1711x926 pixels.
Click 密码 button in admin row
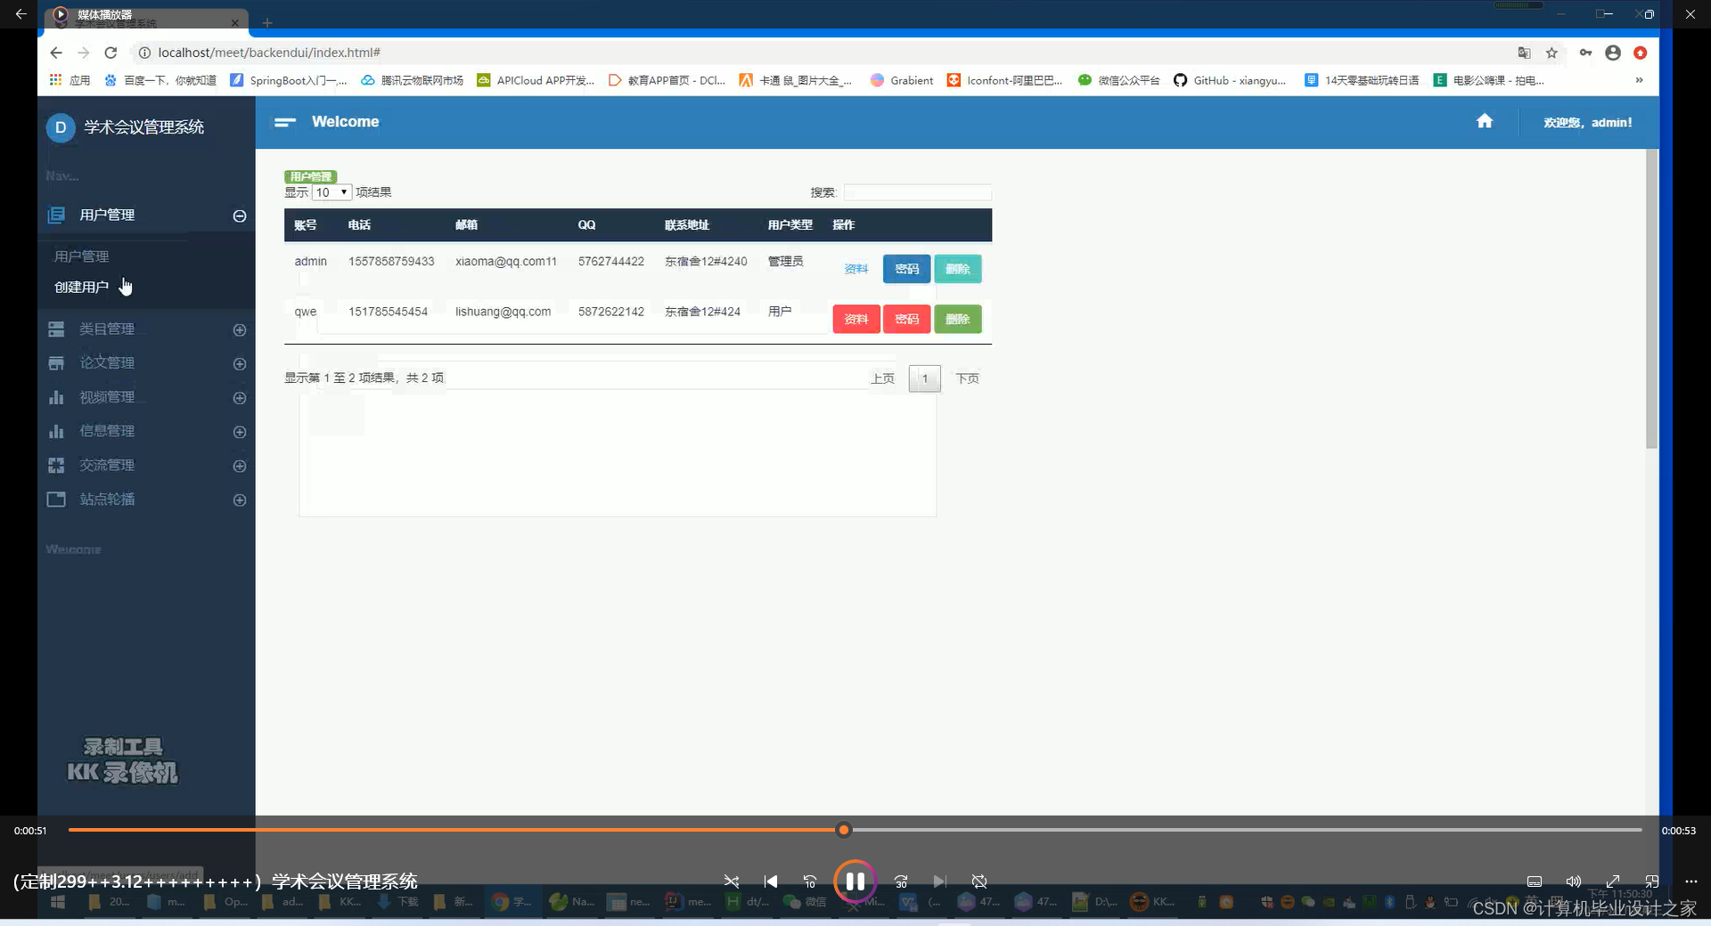pyautogui.click(x=907, y=269)
